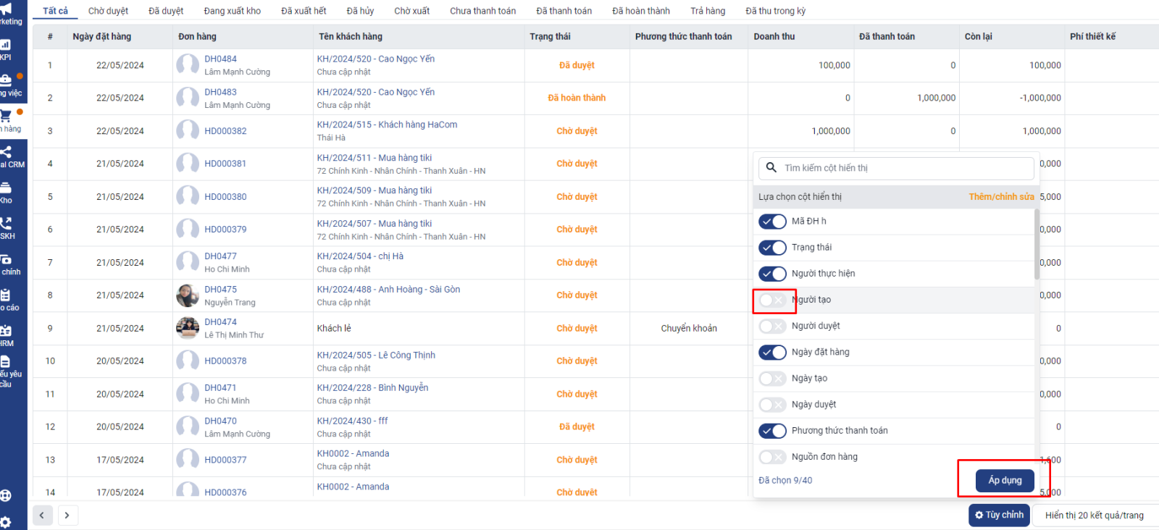Viewport: 1159px width, 530px height.
Task: Switch to the Đã hoàn thành tab
Action: (640, 11)
